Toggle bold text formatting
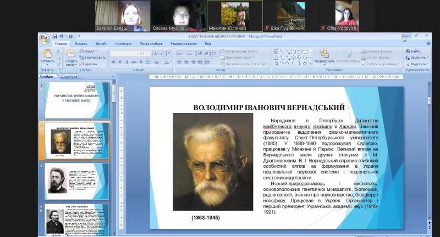 [113, 62]
